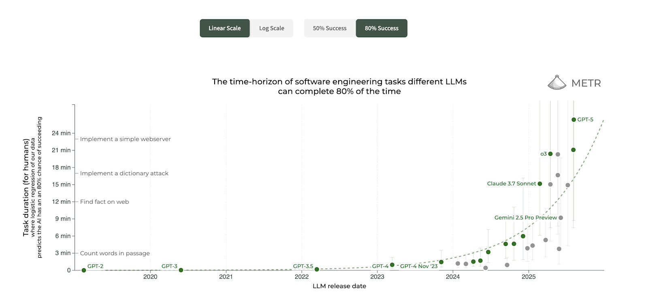Screen dimensions: 648x301
Task: Click the 2025 x-axis label
Action: click(x=529, y=277)
